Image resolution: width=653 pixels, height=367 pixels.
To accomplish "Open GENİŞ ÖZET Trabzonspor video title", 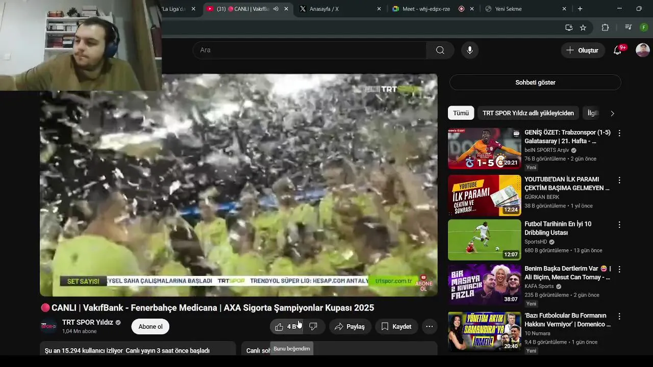I will (567, 137).
